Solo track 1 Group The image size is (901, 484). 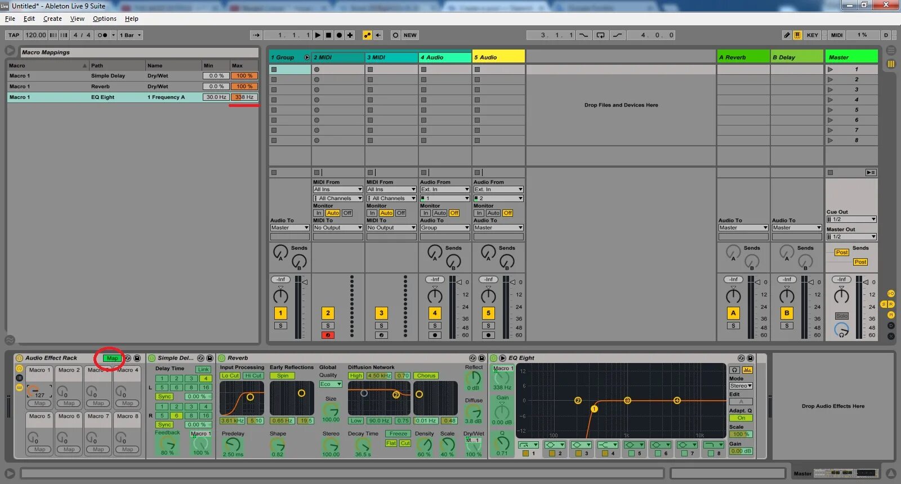tap(280, 326)
